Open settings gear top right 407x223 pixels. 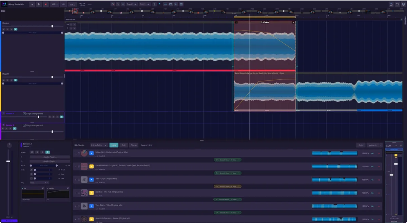403,4
